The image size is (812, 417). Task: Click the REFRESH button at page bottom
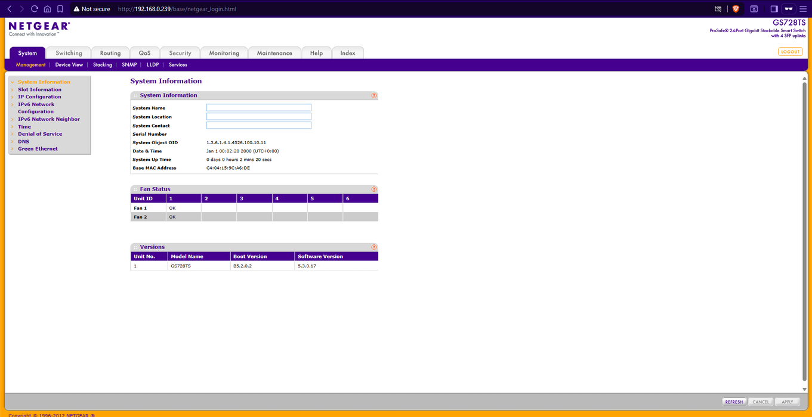734,402
